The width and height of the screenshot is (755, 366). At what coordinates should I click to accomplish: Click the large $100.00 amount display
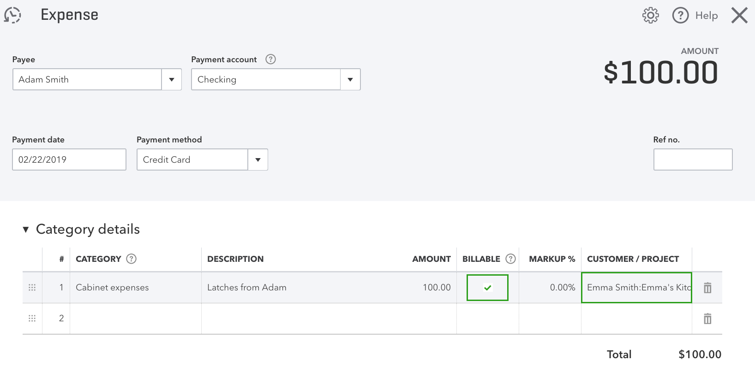tap(661, 73)
